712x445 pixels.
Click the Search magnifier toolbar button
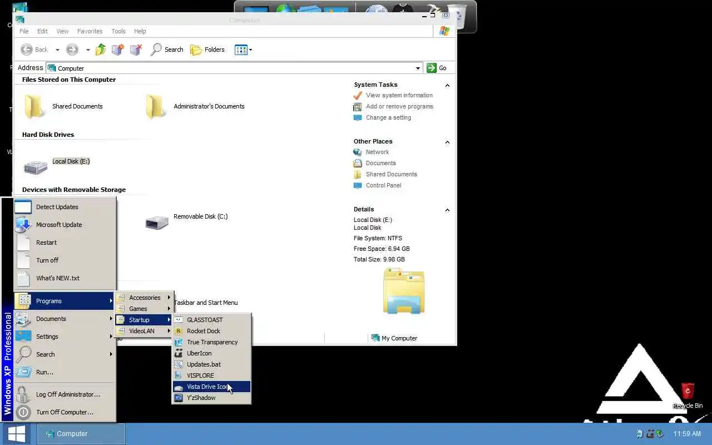tap(166, 50)
